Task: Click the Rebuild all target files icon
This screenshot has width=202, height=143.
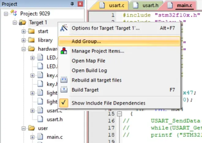Action: (64, 80)
